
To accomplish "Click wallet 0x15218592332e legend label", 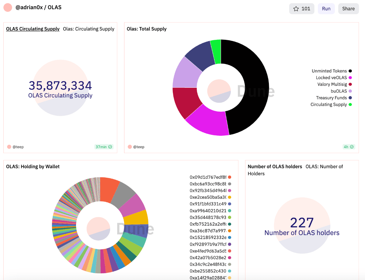I will click(x=208, y=237).
